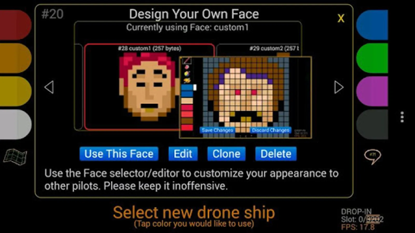
Task: Pick the green drone ship color
Action: pyautogui.click(x=372, y=58)
